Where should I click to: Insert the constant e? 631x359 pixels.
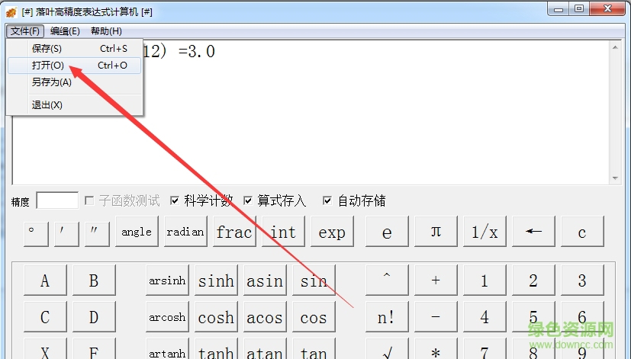tap(387, 231)
